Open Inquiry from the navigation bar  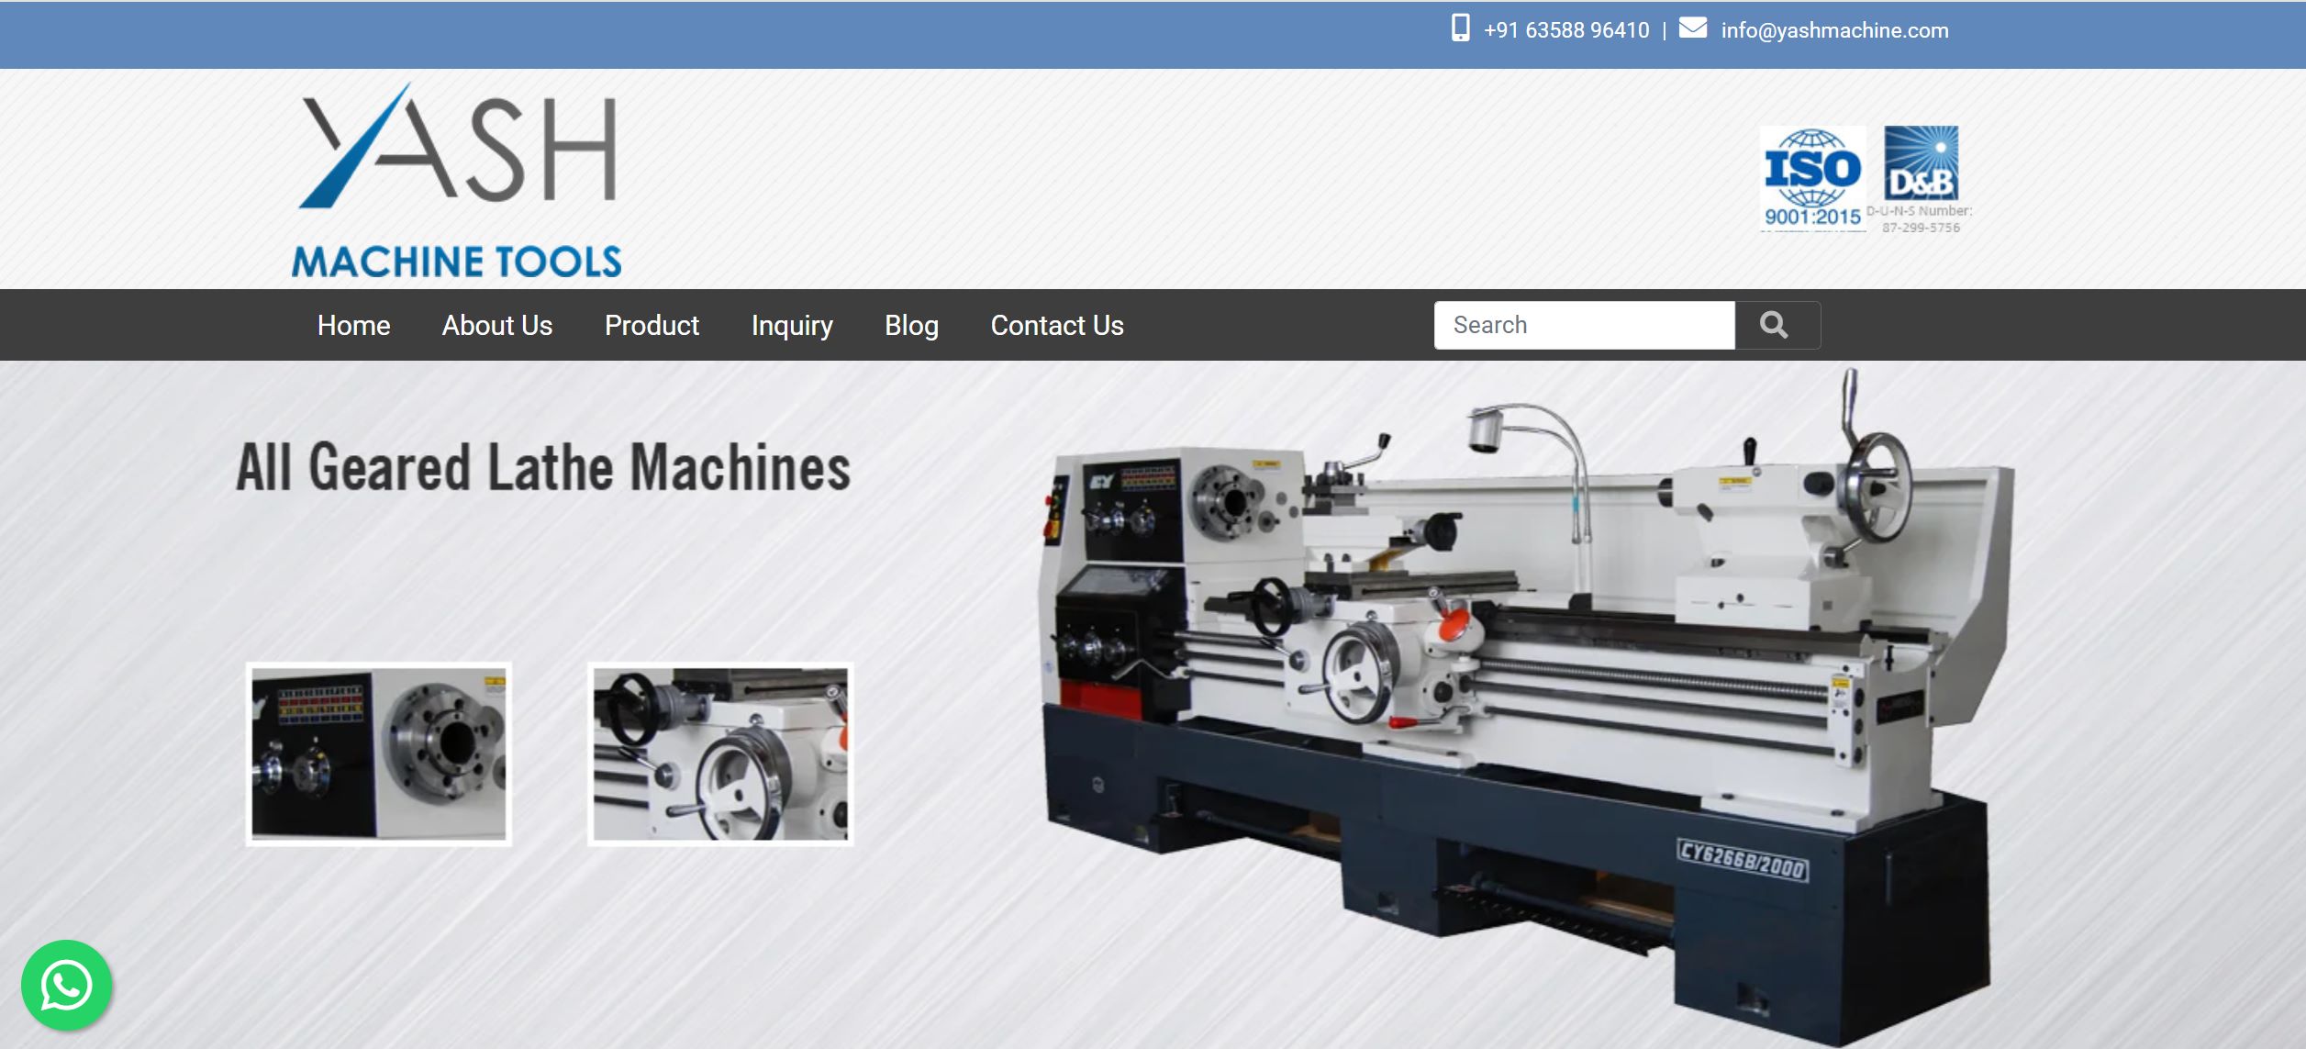[x=791, y=325]
